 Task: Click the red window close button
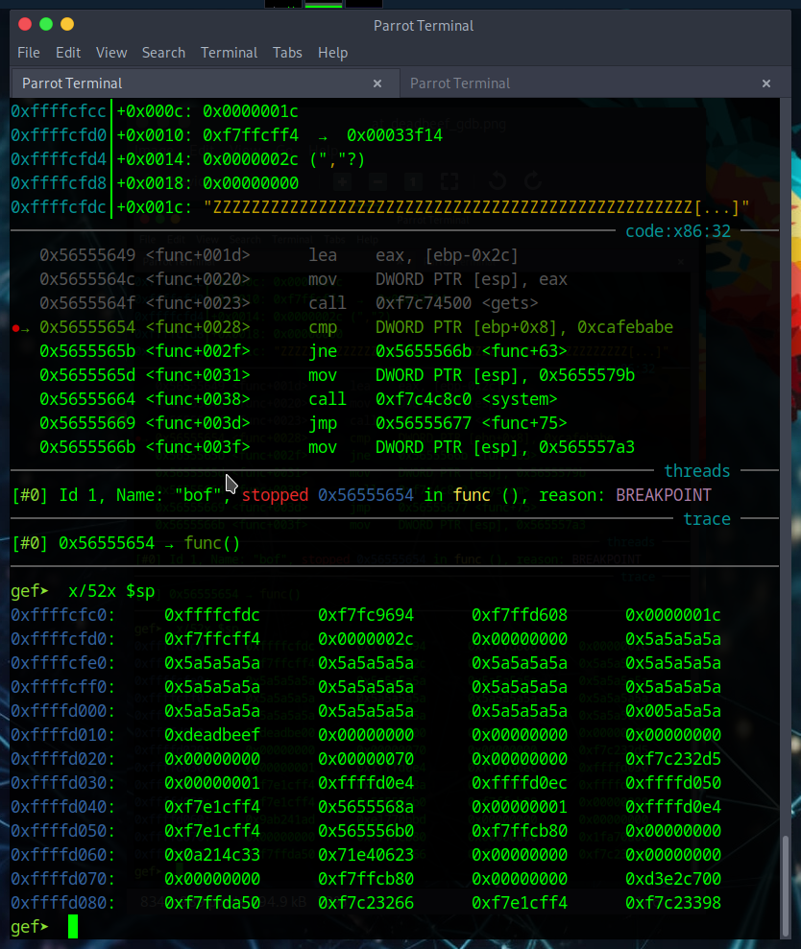[24, 24]
